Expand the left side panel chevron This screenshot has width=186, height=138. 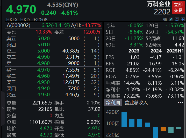(x=3, y=108)
